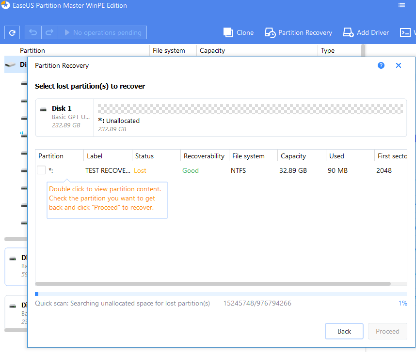Click the Type header in main window
This screenshot has height=352, width=416.
pyautogui.click(x=328, y=50)
